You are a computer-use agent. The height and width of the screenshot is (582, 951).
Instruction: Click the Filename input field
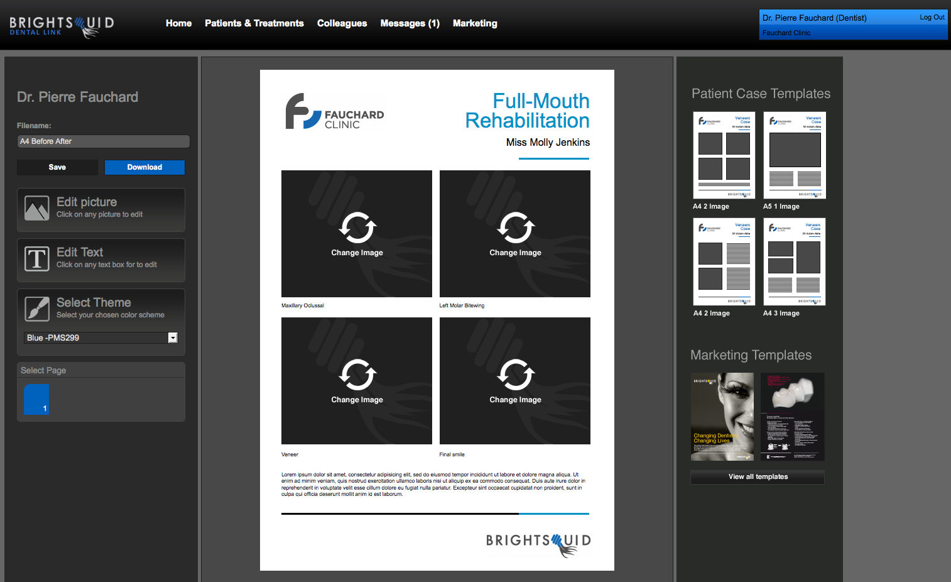[x=103, y=141]
